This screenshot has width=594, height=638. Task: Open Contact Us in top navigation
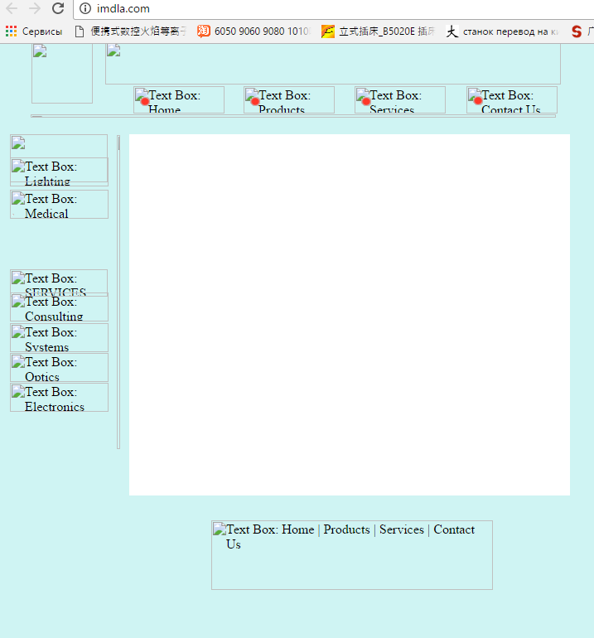512,100
